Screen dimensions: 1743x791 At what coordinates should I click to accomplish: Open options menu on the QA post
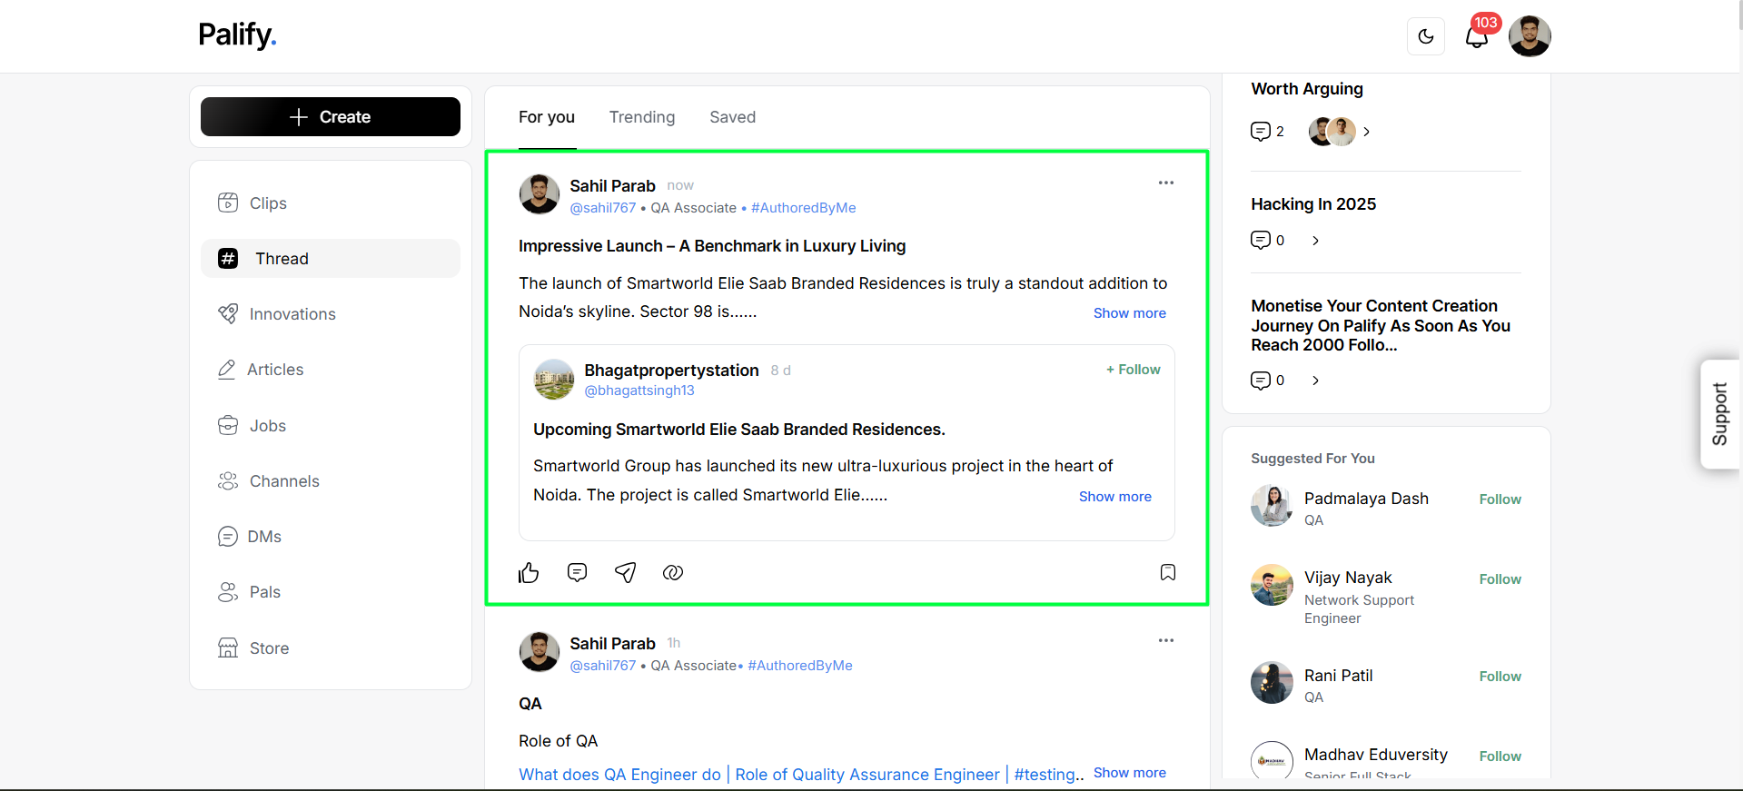point(1166,640)
